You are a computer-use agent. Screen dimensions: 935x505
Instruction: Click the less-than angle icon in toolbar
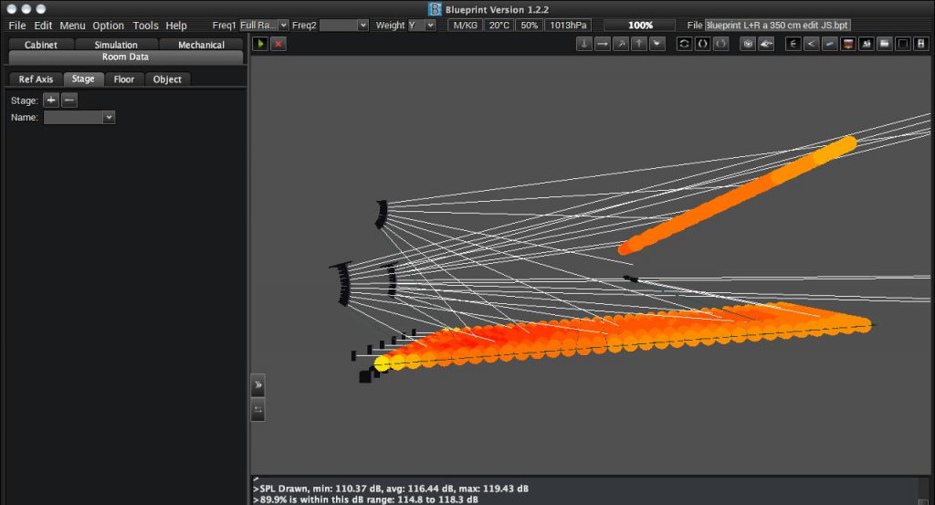click(811, 44)
